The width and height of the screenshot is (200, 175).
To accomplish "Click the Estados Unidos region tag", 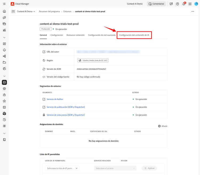I will click(x=93, y=60).
